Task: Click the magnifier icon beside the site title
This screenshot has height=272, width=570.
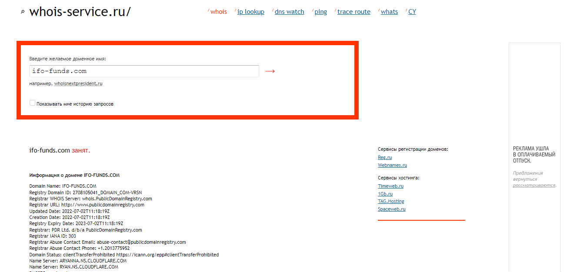Action: (23, 13)
